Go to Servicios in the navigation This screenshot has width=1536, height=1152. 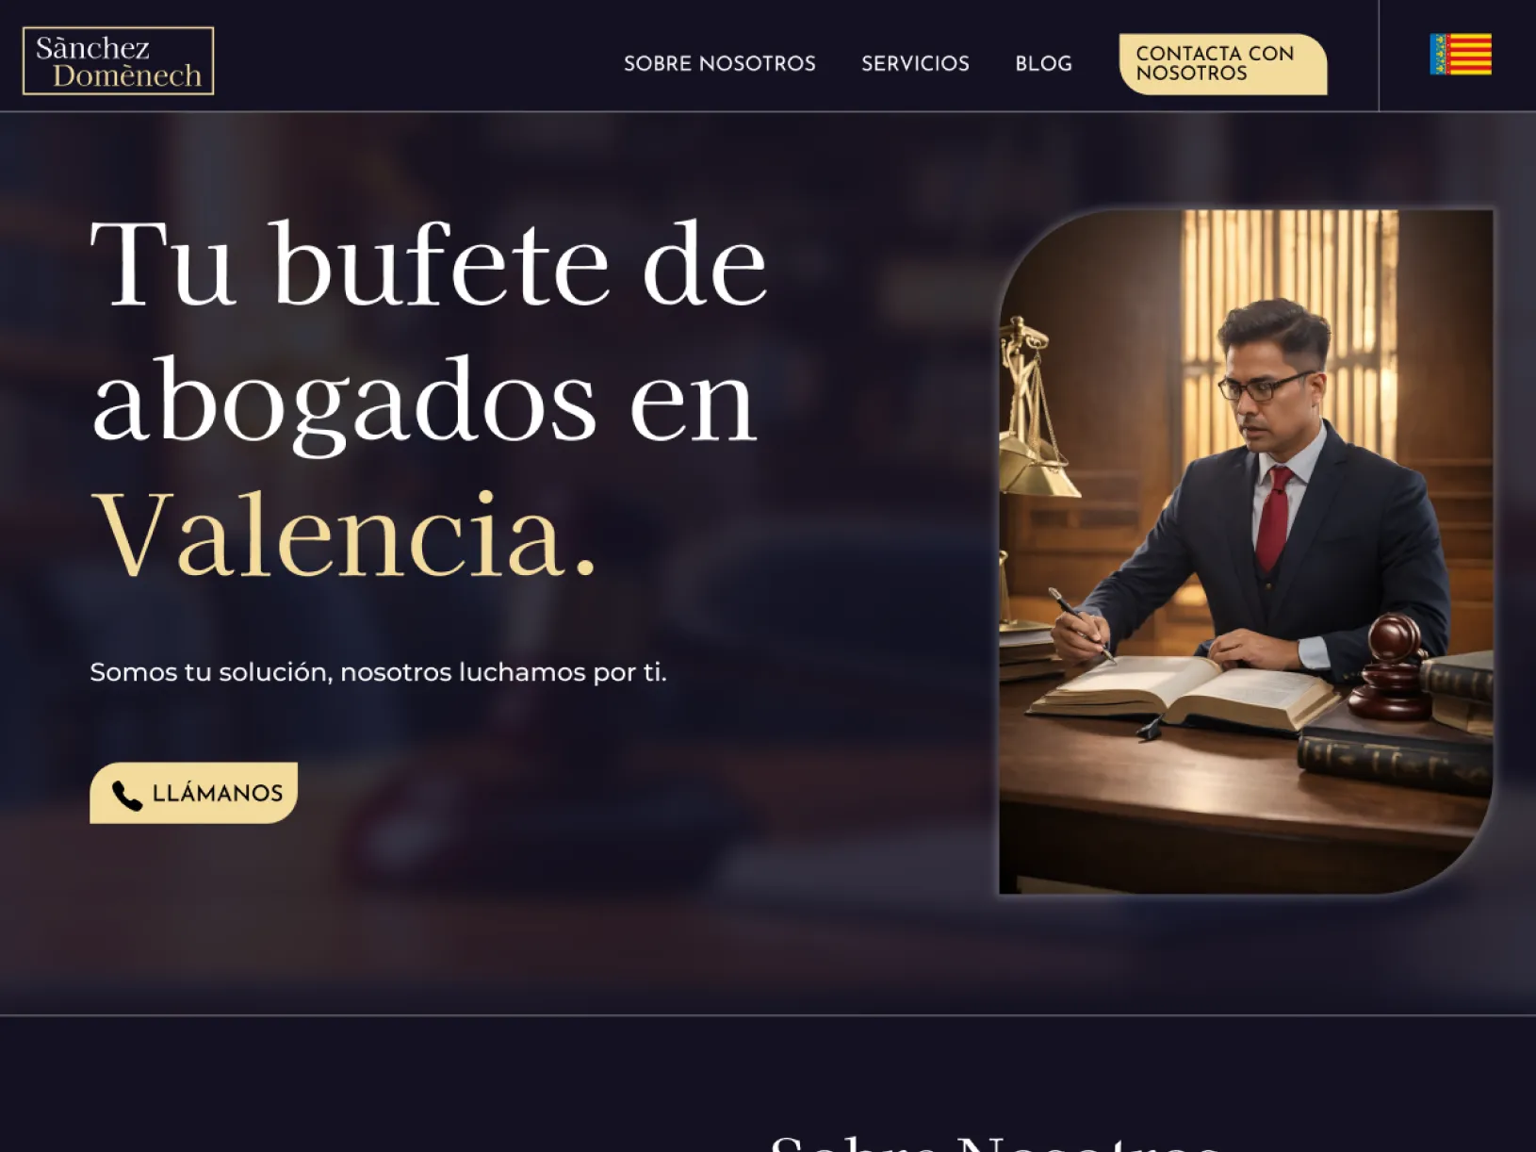click(915, 63)
